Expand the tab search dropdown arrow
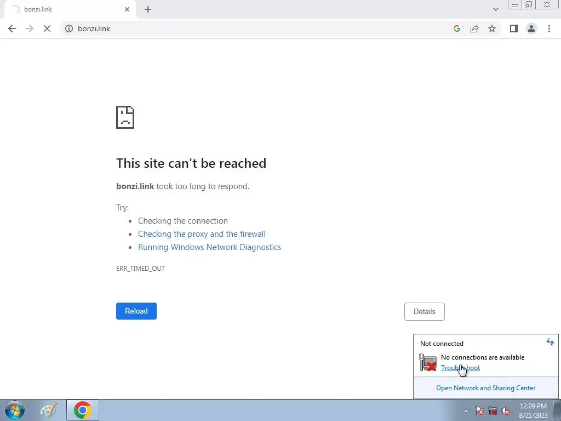Viewport: 561px width, 421px height. pos(495,9)
